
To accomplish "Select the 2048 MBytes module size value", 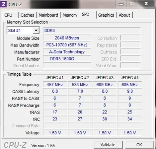I will (67, 38).
